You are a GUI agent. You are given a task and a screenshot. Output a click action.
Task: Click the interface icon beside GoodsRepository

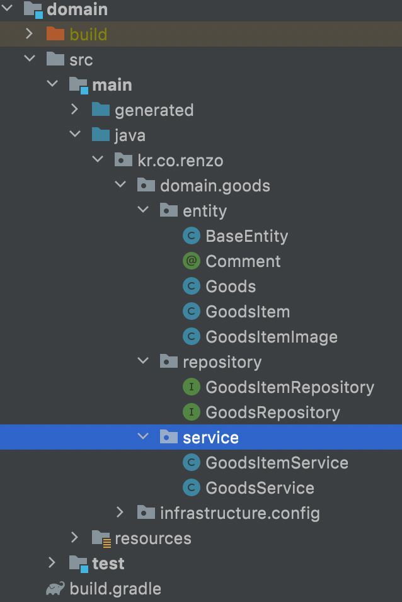click(192, 412)
